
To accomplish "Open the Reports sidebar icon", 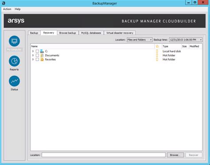I will click(14, 61).
